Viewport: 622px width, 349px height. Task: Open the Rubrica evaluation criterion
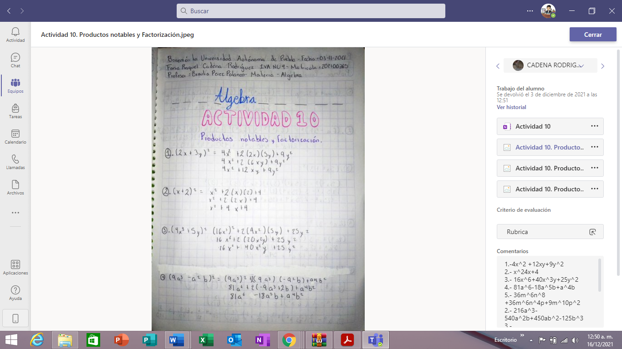pyautogui.click(x=550, y=232)
